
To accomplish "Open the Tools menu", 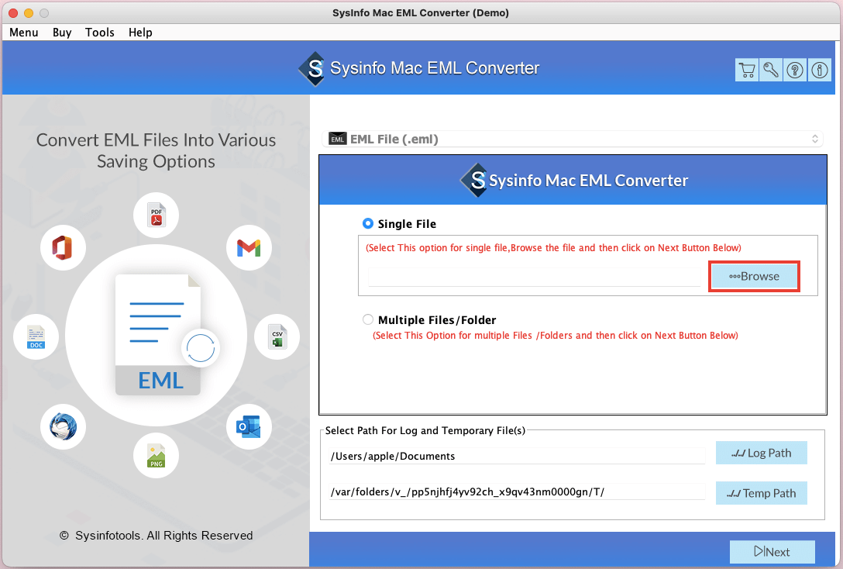I will (x=99, y=33).
